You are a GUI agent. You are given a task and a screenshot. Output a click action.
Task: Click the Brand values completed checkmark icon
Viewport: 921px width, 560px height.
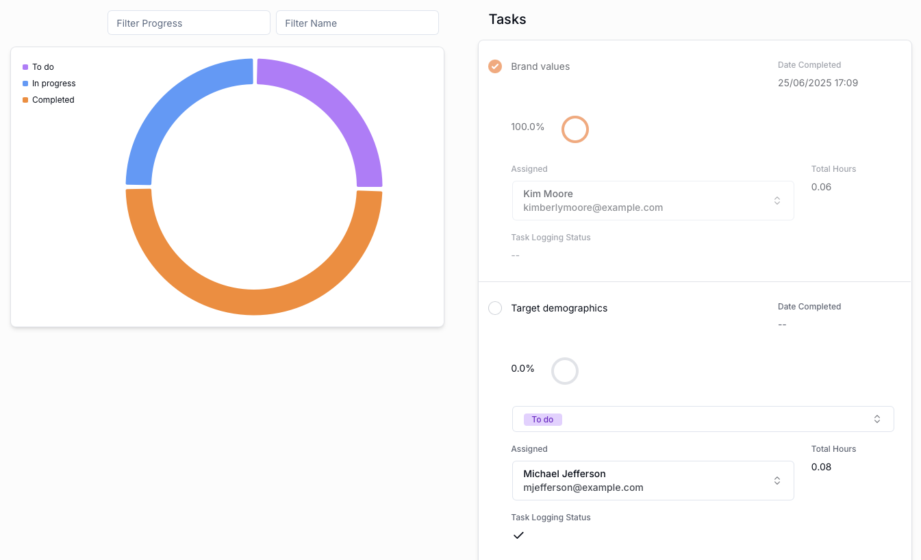point(495,66)
